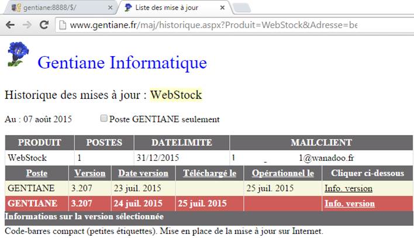
Task: Sort by the Téléchargé le column header
Action: point(210,173)
